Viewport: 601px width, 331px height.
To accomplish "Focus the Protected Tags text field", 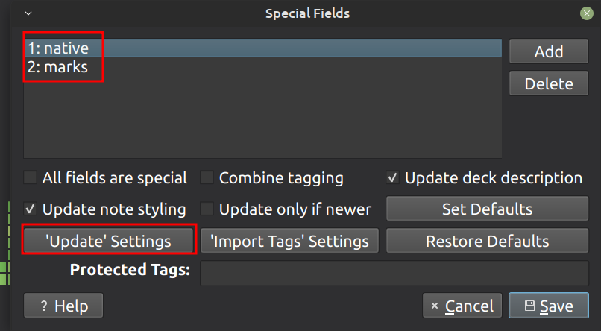I will pyautogui.click(x=394, y=272).
